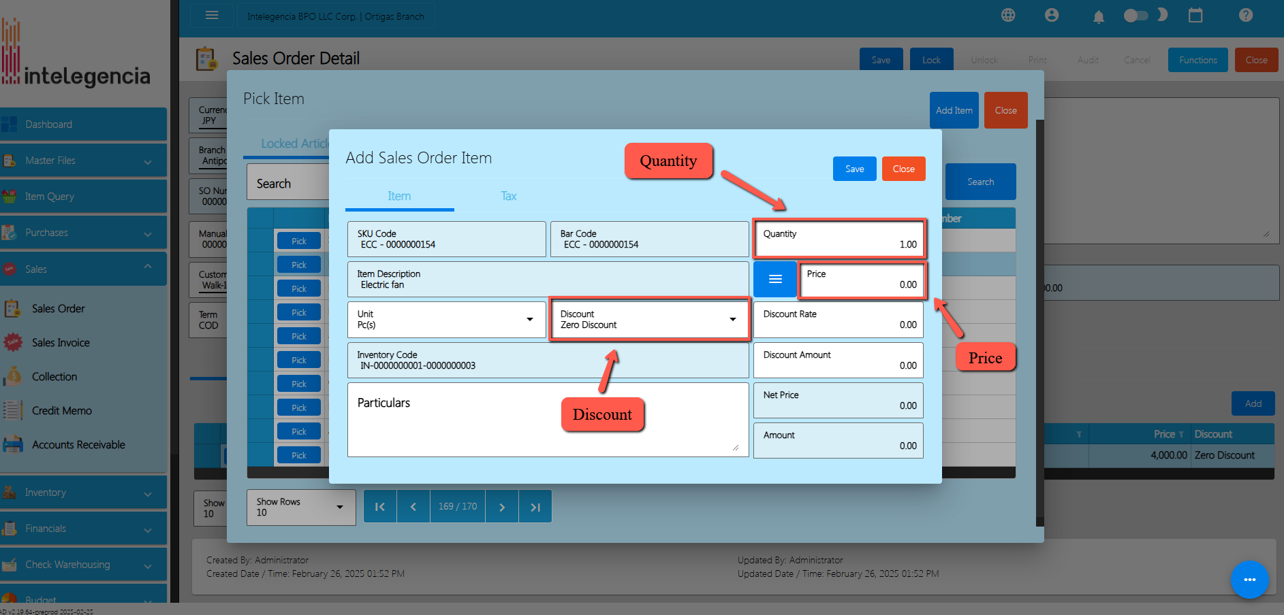Click the blue price list icon button

coord(774,279)
